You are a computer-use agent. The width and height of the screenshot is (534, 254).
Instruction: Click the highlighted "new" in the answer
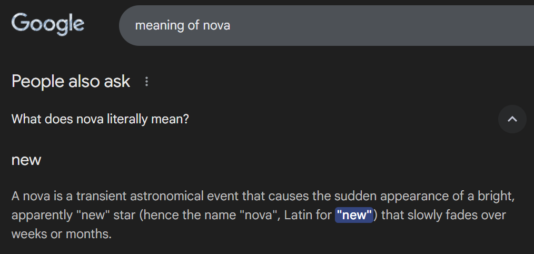(354, 216)
